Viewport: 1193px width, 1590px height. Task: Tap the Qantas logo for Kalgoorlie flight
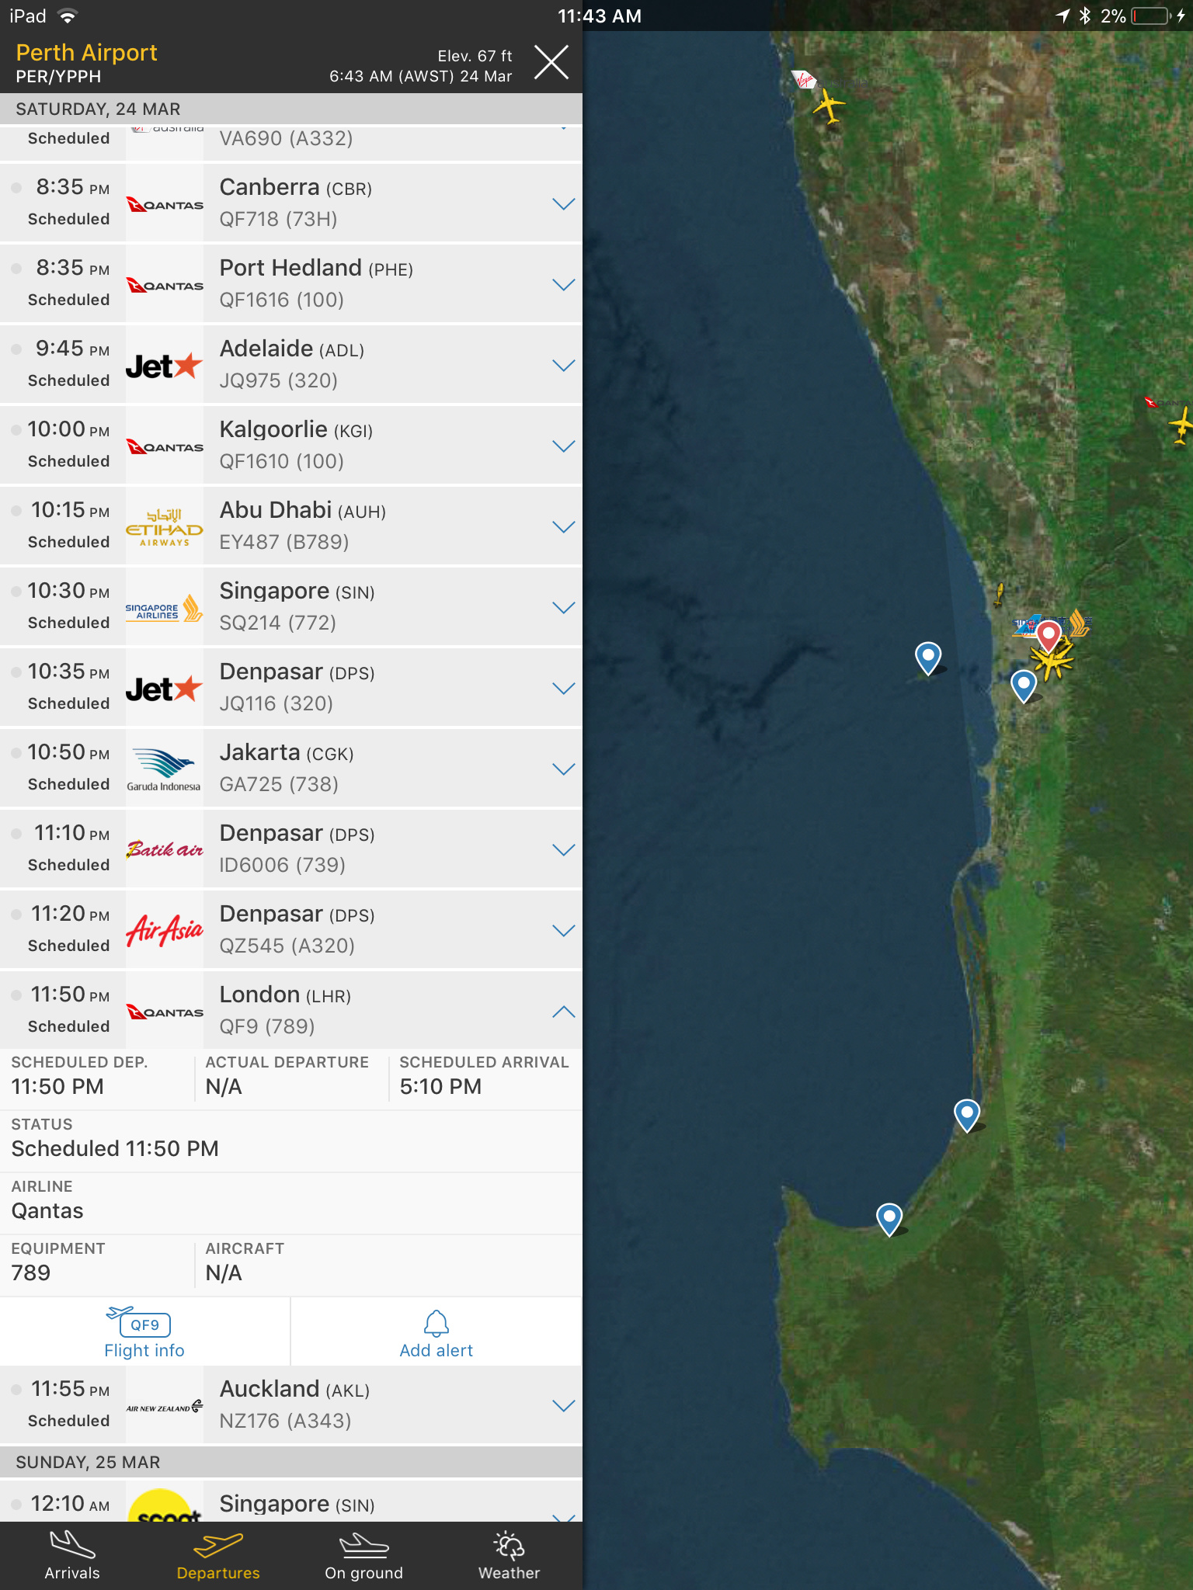coord(165,447)
